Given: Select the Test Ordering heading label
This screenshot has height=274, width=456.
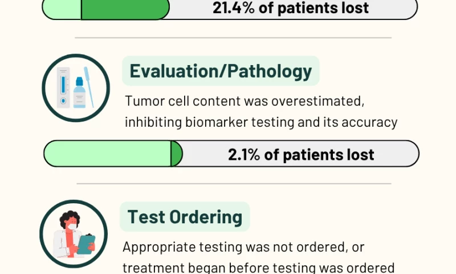Looking at the screenshot, I should (185, 217).
